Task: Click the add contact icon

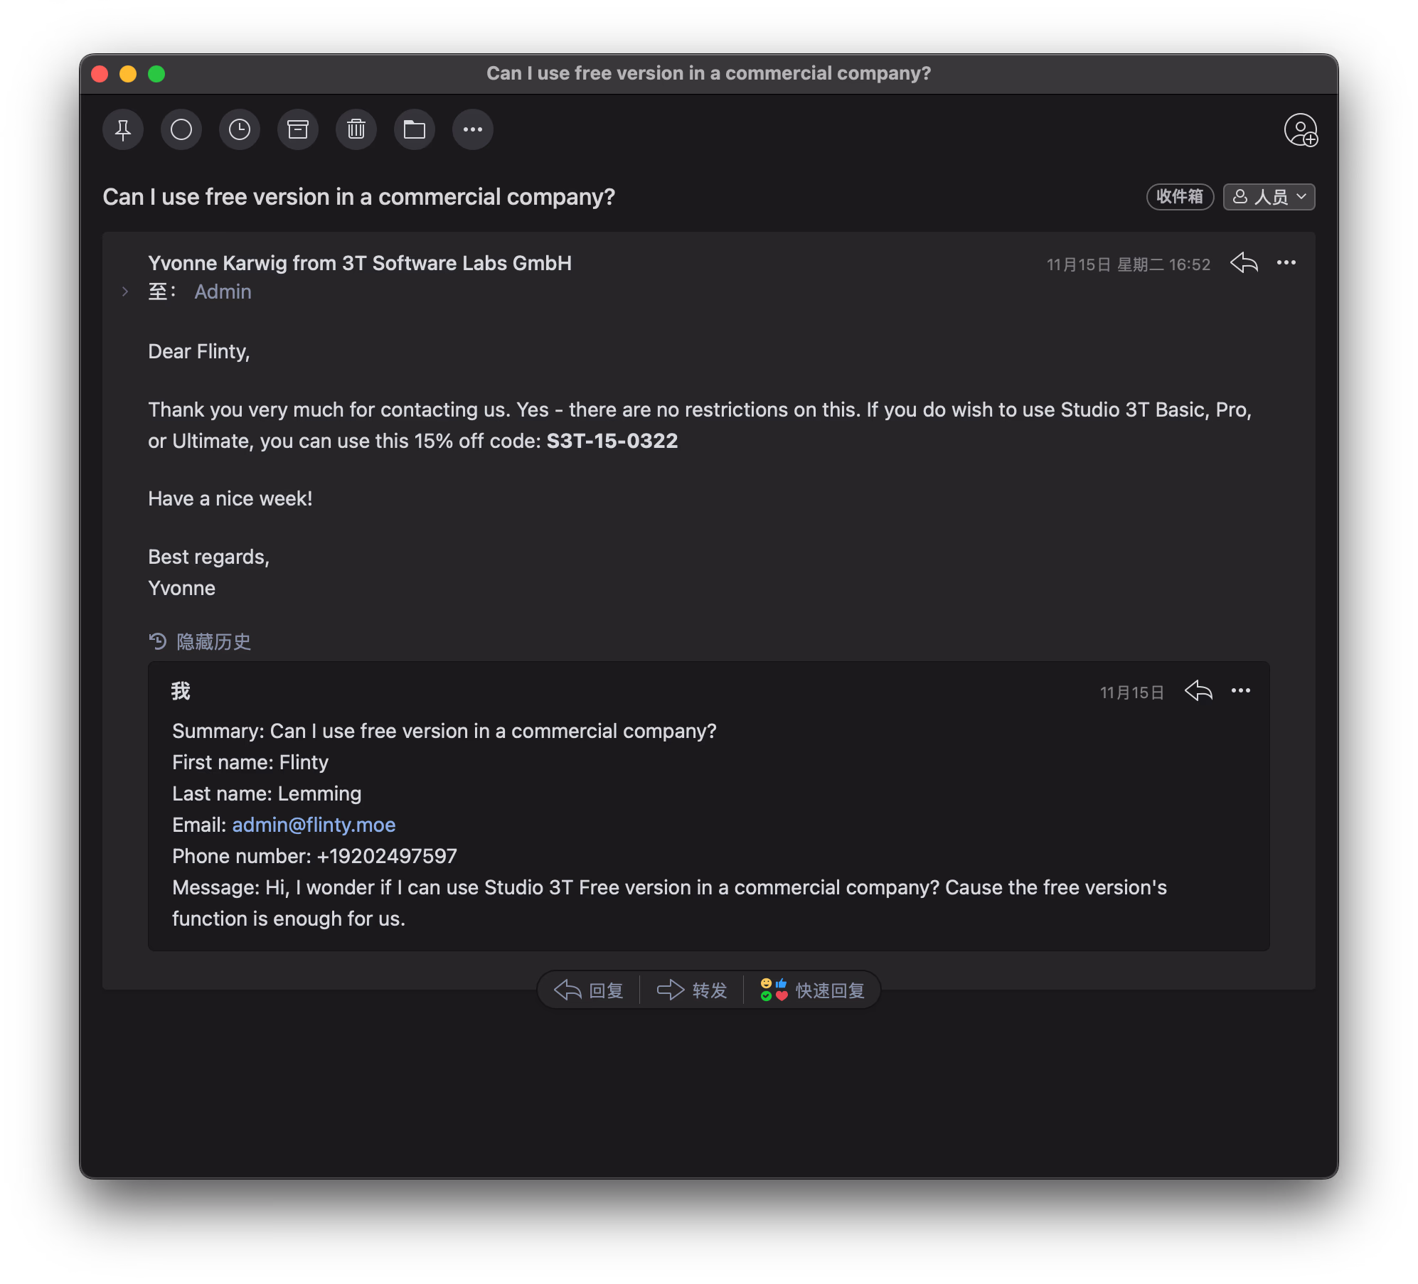Action: pyautogui.click(x=1300, y=130)
